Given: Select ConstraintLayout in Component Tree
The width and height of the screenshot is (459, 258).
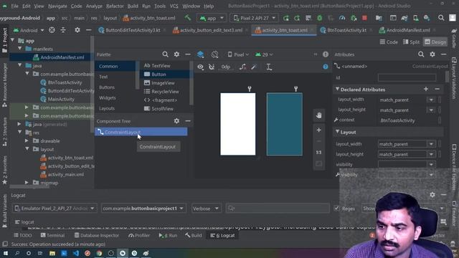Looking at the screenshot, I should pos(141,132).
